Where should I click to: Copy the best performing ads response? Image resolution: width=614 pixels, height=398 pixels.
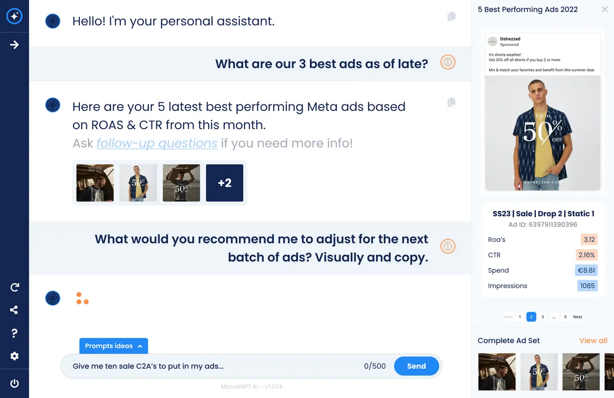point(451,102)
